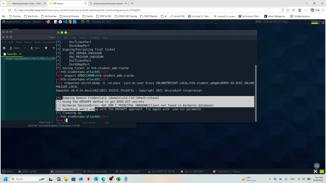Go back in the browser
Image resolution: width=326 pixels, height=183 pixels.
(3, 10)
